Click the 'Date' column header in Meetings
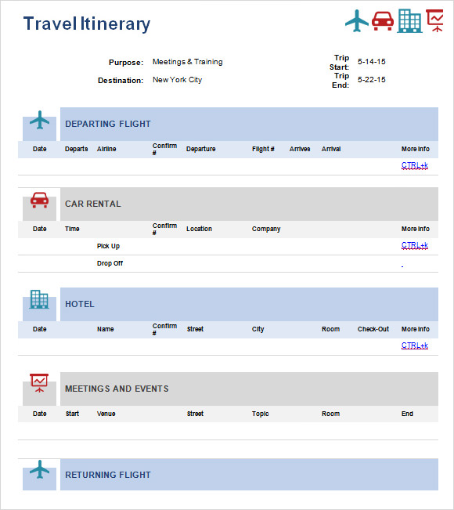 coord(40,414)
